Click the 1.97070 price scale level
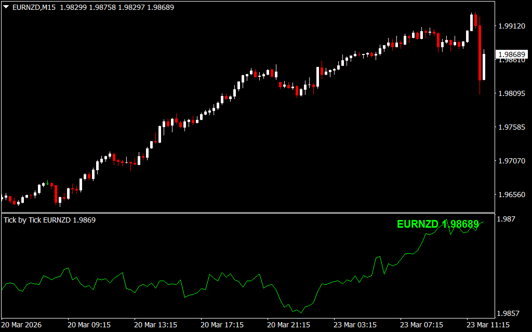Screen dimensions: 532x332 [512, 161]
